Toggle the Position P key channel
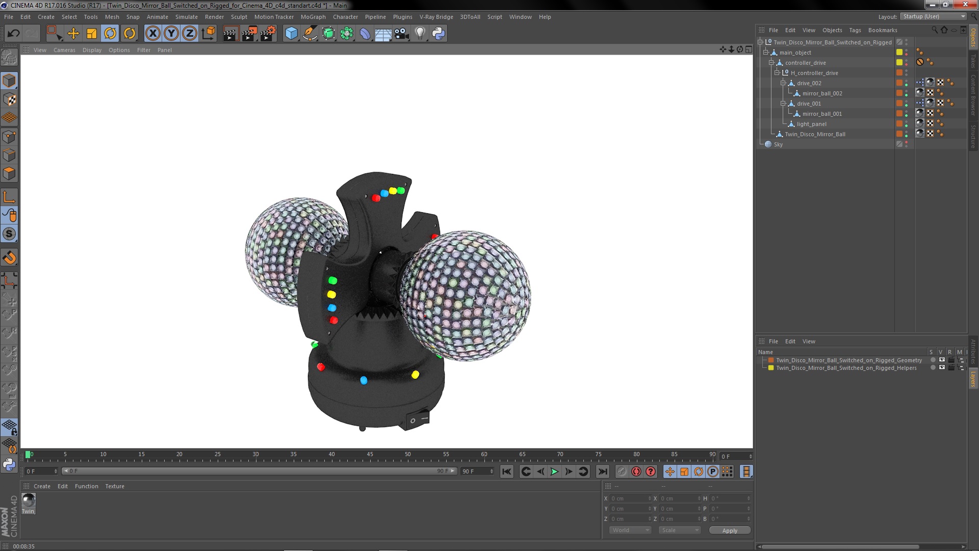 [713, 472]
